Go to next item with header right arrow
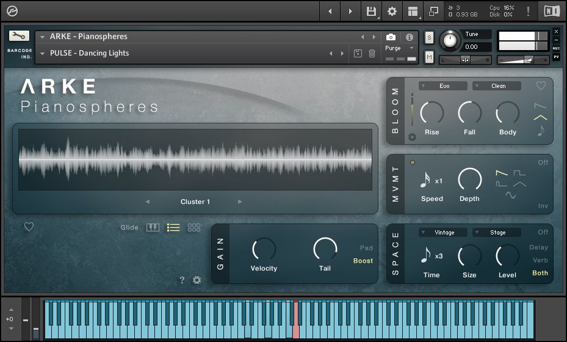 [x=350, y=11]
